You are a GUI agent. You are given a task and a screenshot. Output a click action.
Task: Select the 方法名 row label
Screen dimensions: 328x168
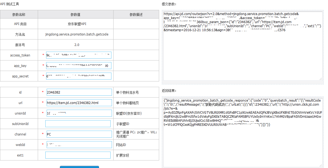[20, 34]
